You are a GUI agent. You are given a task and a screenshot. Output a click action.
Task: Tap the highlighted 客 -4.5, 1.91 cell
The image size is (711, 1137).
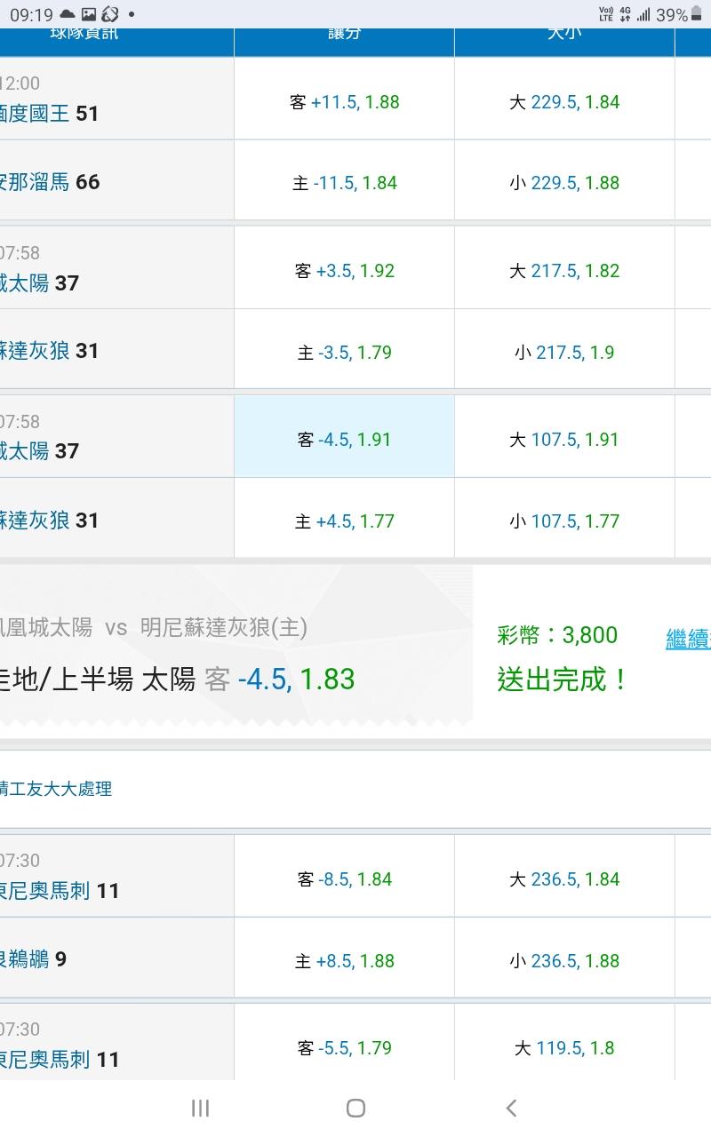[344, 440]
